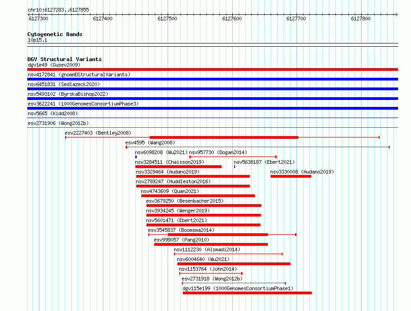Click nsv5665 (Kidd2008) label
411x311 pixels.
(x=53, y=113)
